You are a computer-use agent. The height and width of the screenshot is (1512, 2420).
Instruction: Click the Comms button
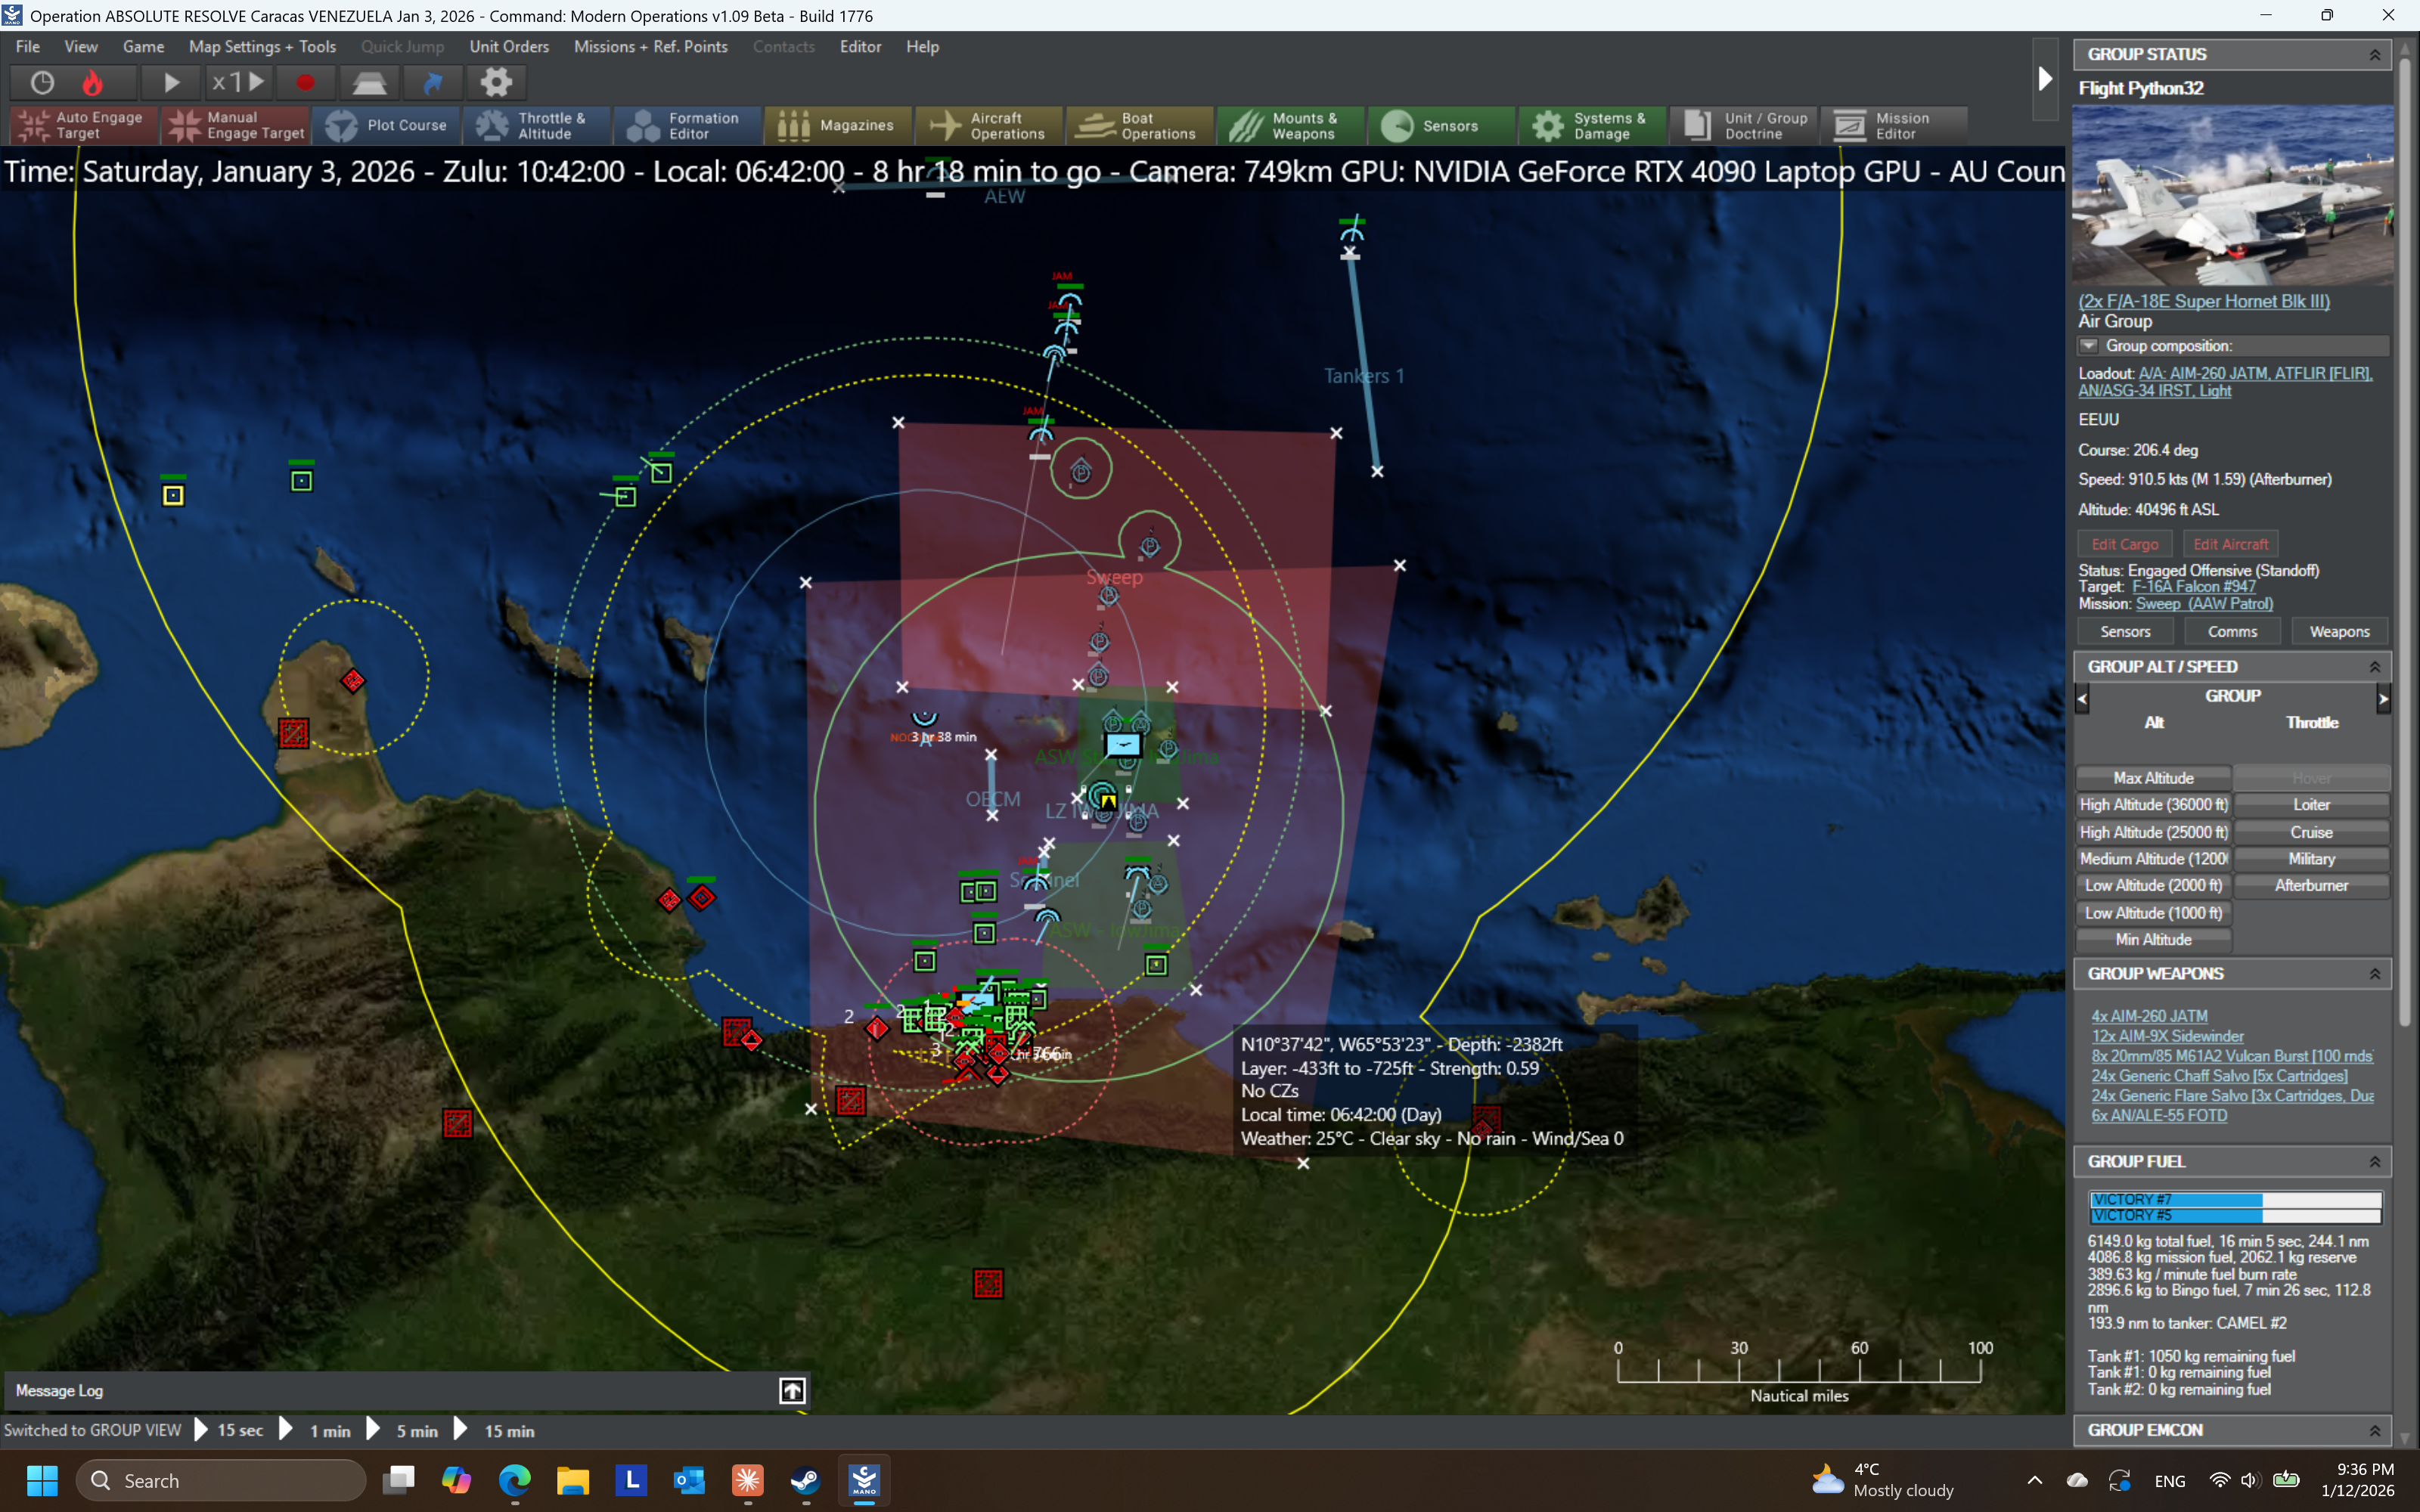coord(2232,632)
